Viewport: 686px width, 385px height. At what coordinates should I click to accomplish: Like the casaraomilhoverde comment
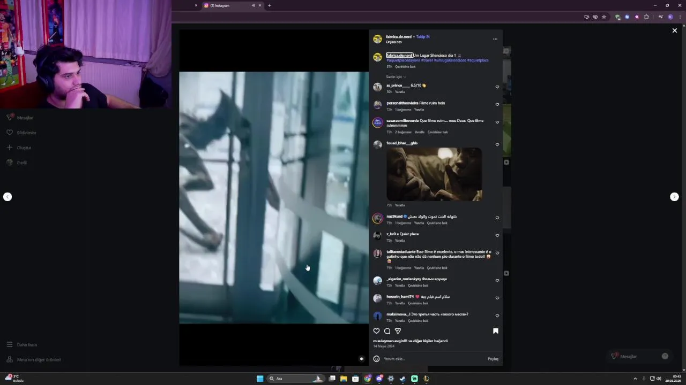497,122
